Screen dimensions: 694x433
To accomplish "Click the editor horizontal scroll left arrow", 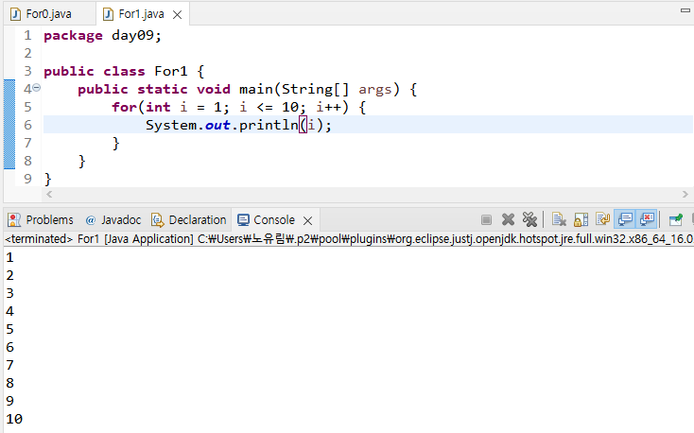I will coord(49,194).
